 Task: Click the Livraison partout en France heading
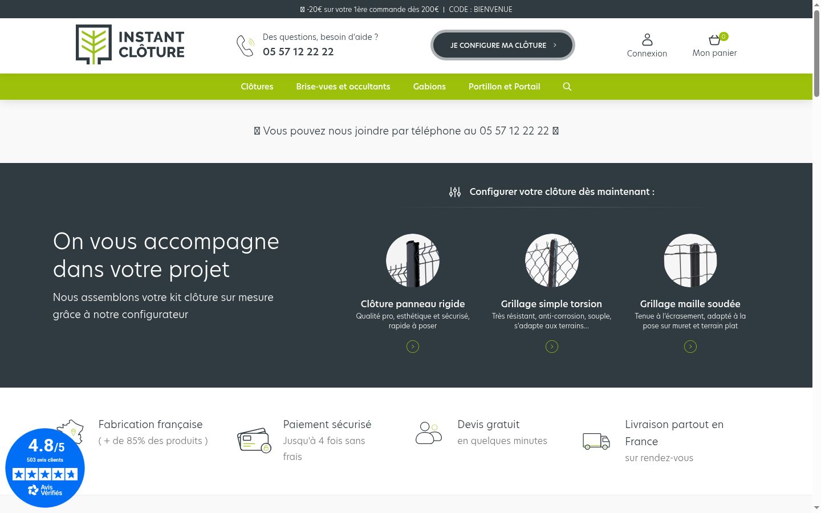point(674,433)
